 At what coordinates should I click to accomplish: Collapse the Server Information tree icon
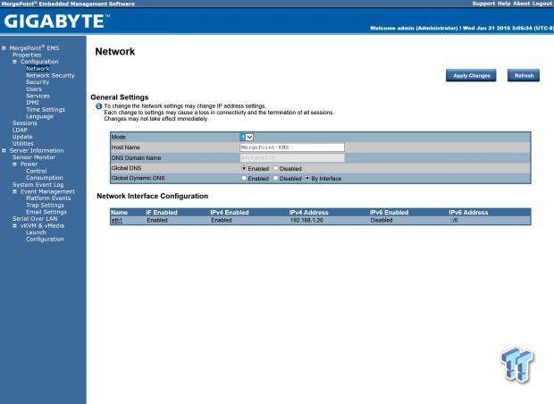(x=4, y=150)
